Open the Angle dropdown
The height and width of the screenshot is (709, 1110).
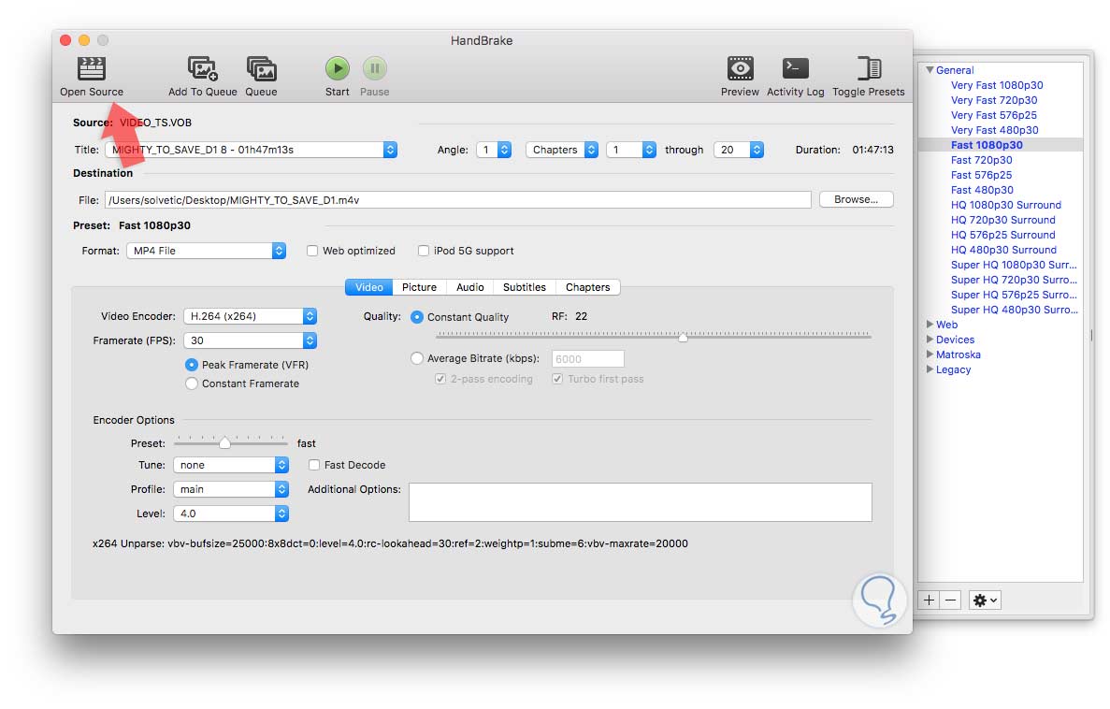(x=494, y=150)
